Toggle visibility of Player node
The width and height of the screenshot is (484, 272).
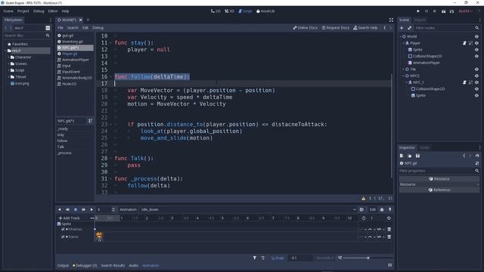[x=476, y=43]
